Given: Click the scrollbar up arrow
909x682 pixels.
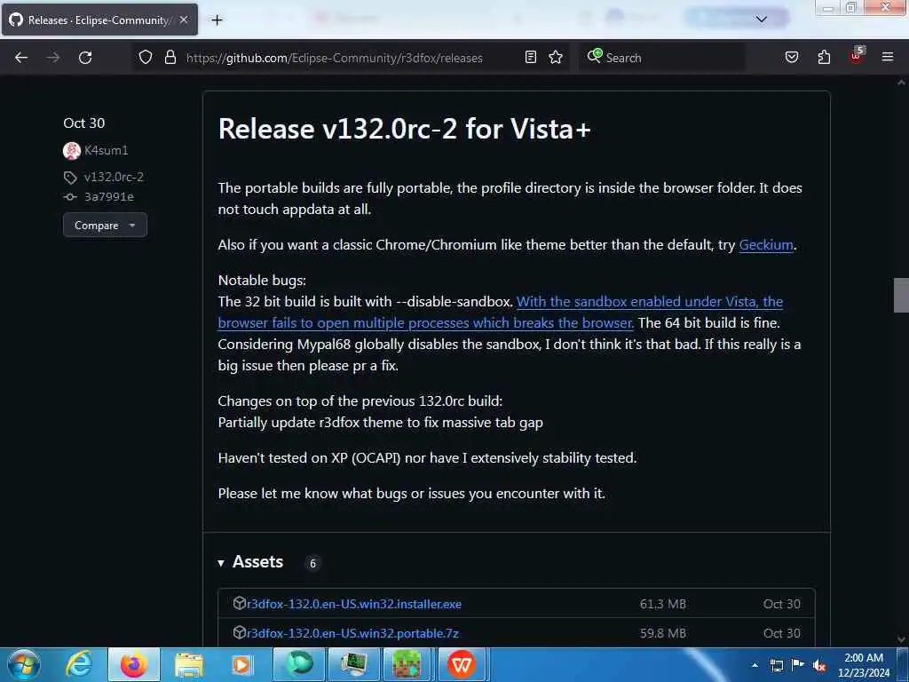Looking at the screenshot, I should (901, 83).
